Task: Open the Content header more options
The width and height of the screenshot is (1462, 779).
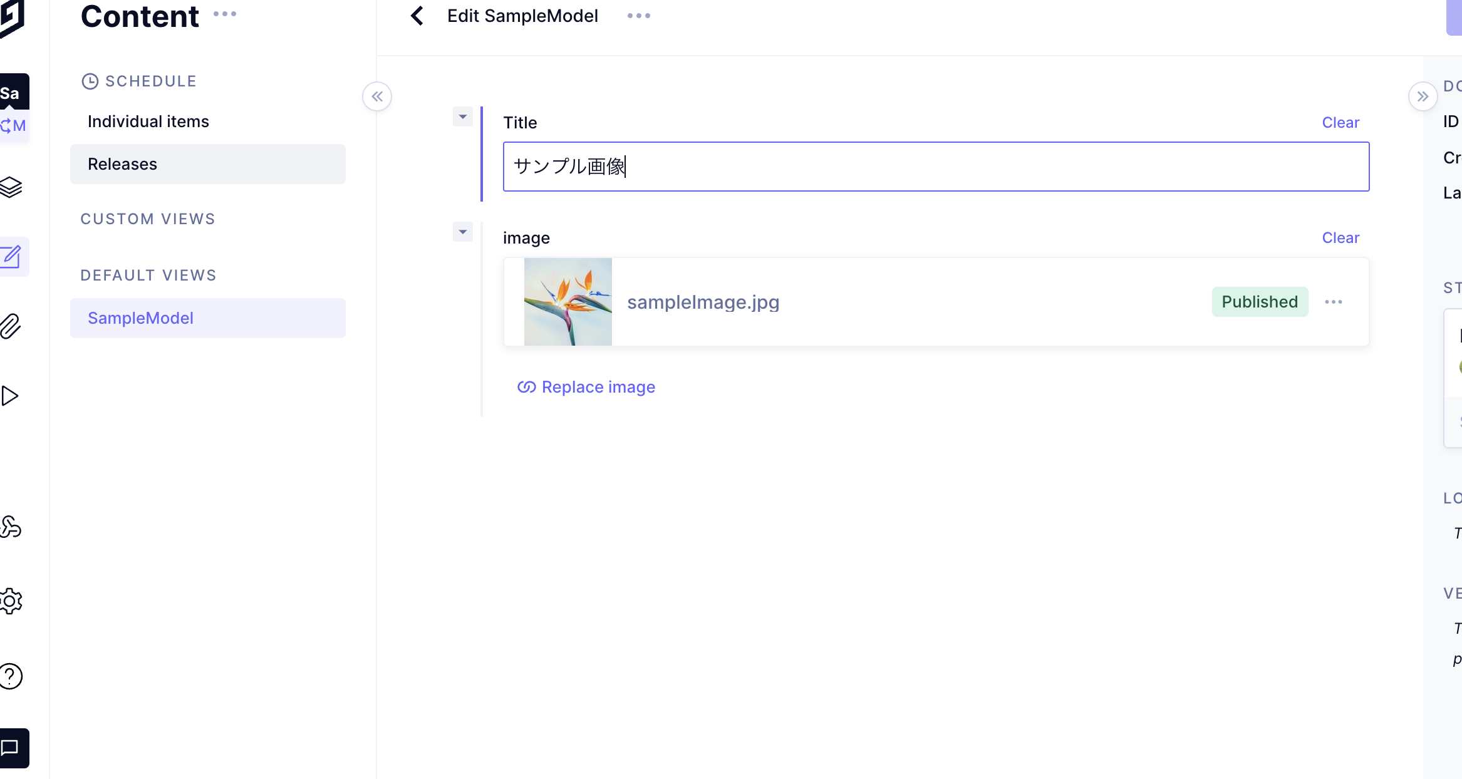Action: coord(225,14)
